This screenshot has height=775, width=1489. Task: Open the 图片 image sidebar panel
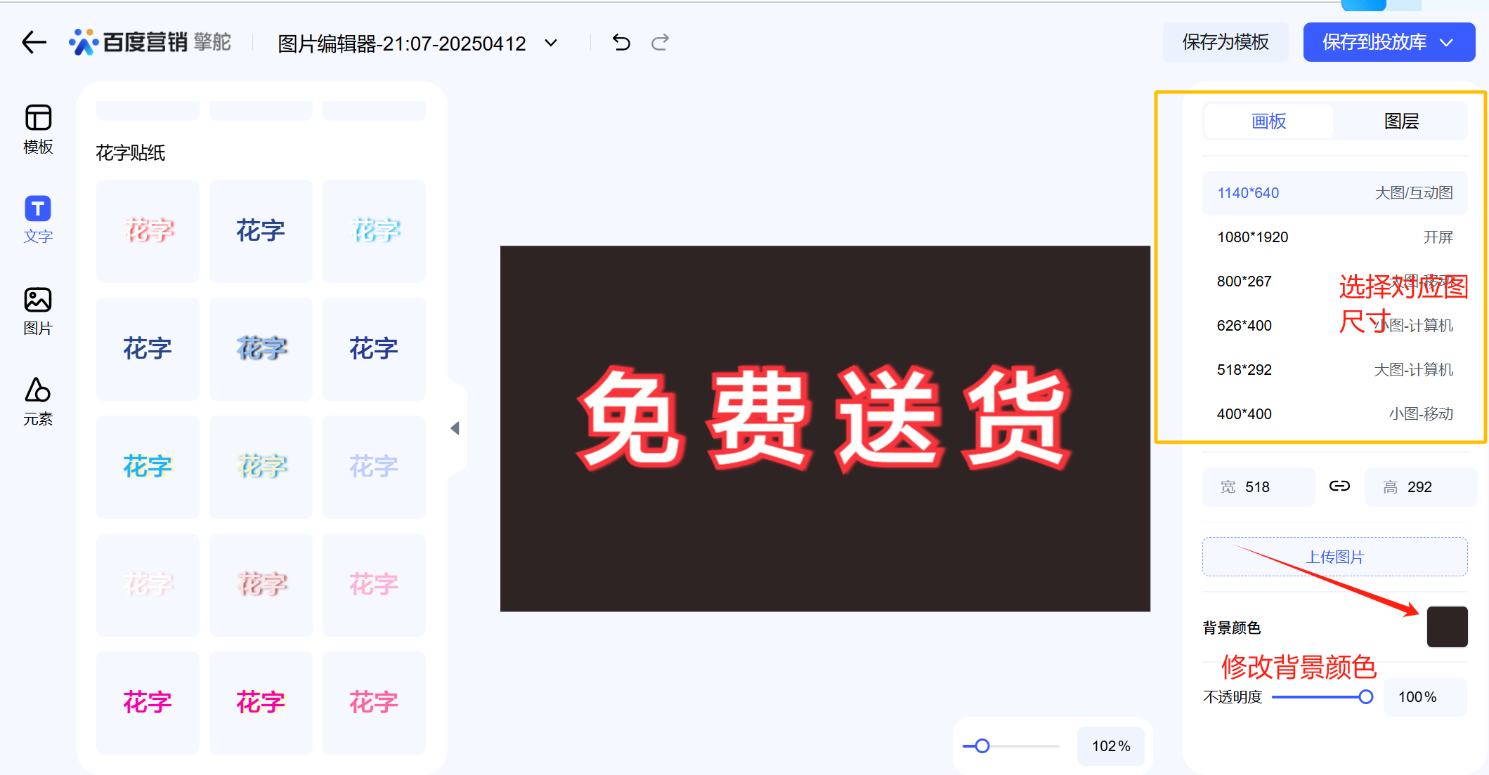pos(38,311)
